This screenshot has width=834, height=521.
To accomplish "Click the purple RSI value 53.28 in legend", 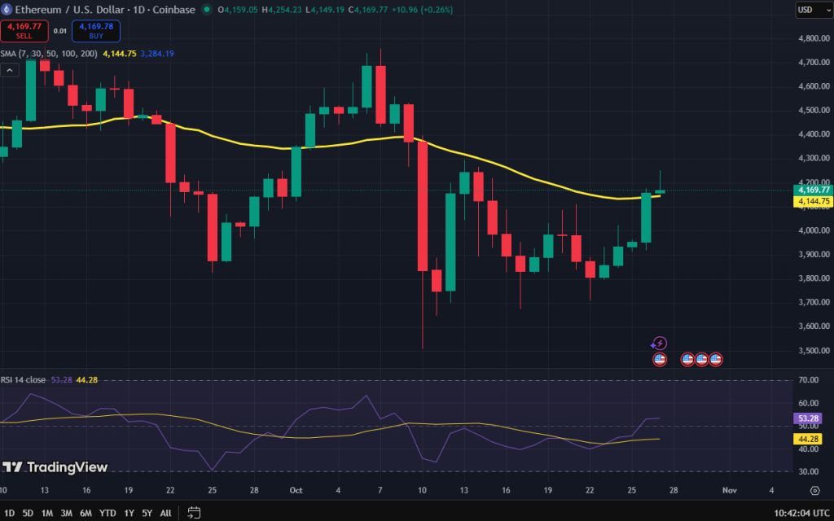I will [x=62, y=380].
